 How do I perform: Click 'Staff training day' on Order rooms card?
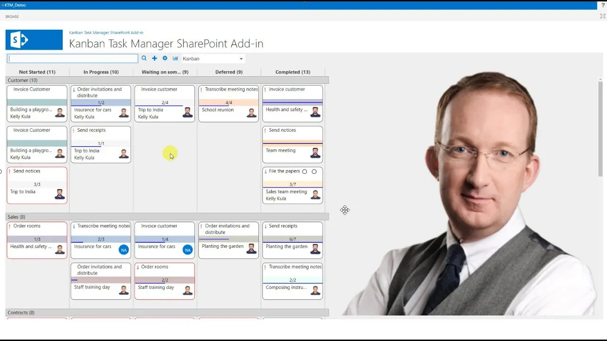(156, 287)
